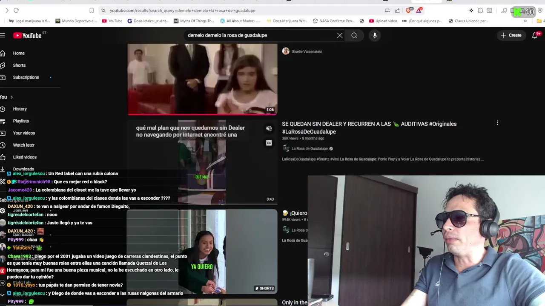Image resolution: width=545 pixels, height=306 pixels.
Task: Open the Dosis letales bookmark
Action: click(148, 21)
